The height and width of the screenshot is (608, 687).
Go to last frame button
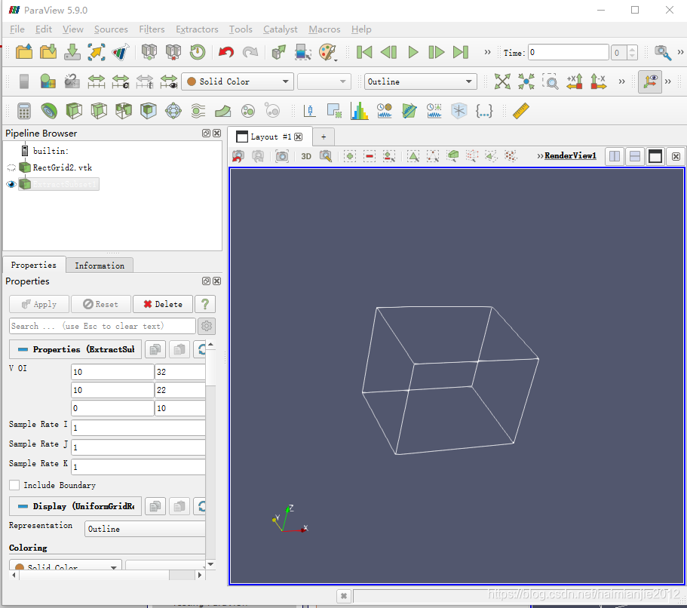coord(461,52)
